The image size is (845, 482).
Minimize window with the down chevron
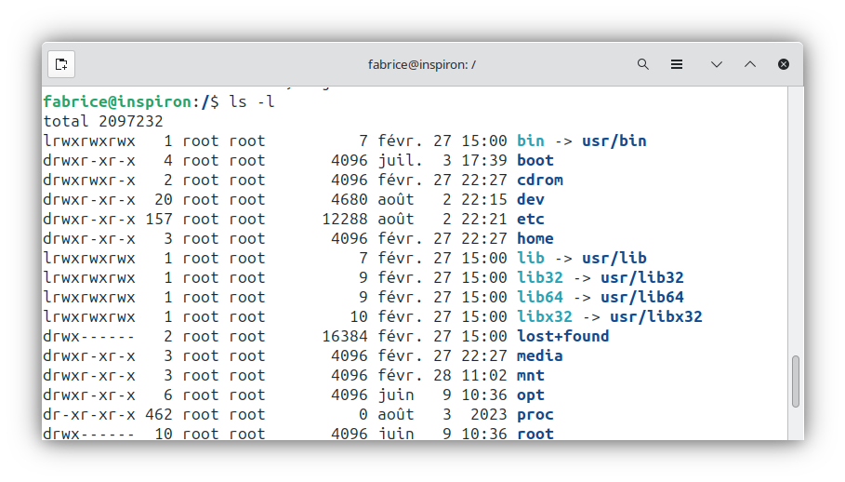pyautogui.click(x=716, y=64)
